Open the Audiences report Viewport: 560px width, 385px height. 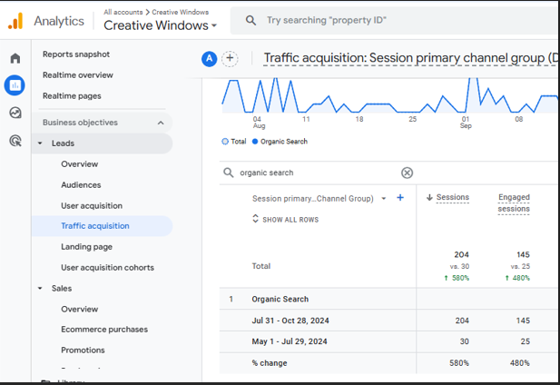pyautogui.click(x=81, y=185)
